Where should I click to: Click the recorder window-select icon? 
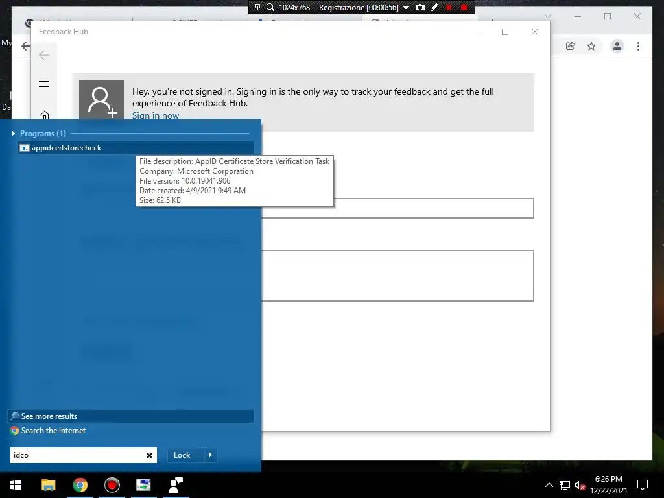(x=257, y=7)
